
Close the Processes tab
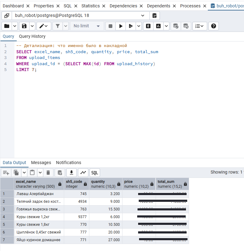(x=205, y=6)
